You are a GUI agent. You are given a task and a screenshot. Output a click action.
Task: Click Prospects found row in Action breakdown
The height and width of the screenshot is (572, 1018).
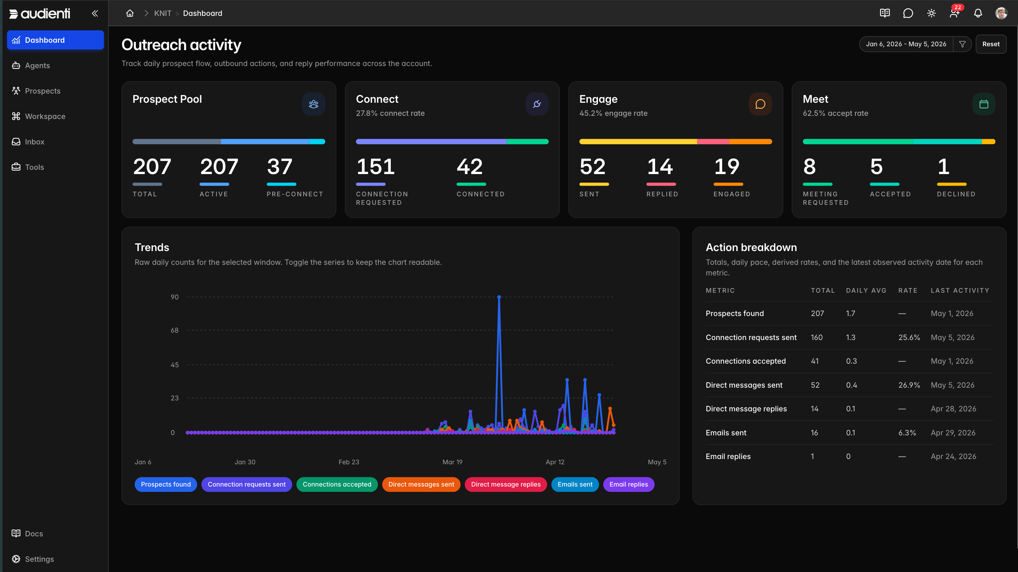[849, 314]
